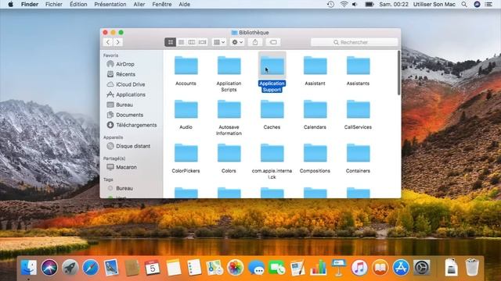The image size is (501, 281).
Task: Open Launchpad from the Dock
Action: click(70, 267)
